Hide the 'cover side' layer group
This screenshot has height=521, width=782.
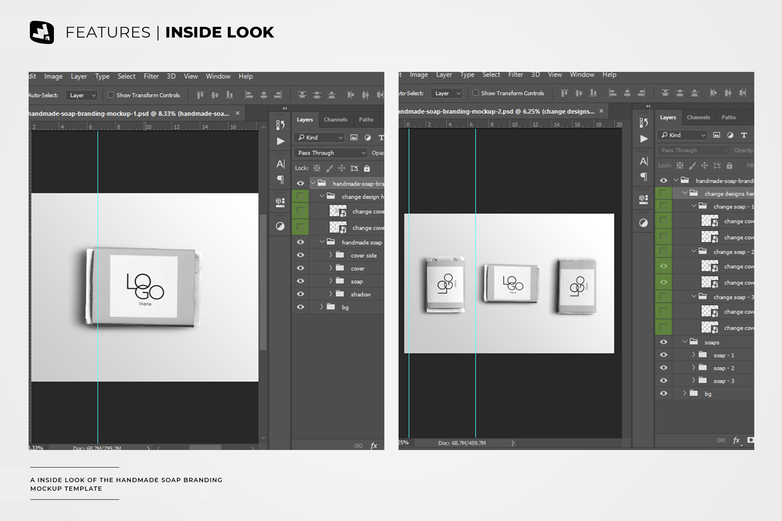click(300, 255)
